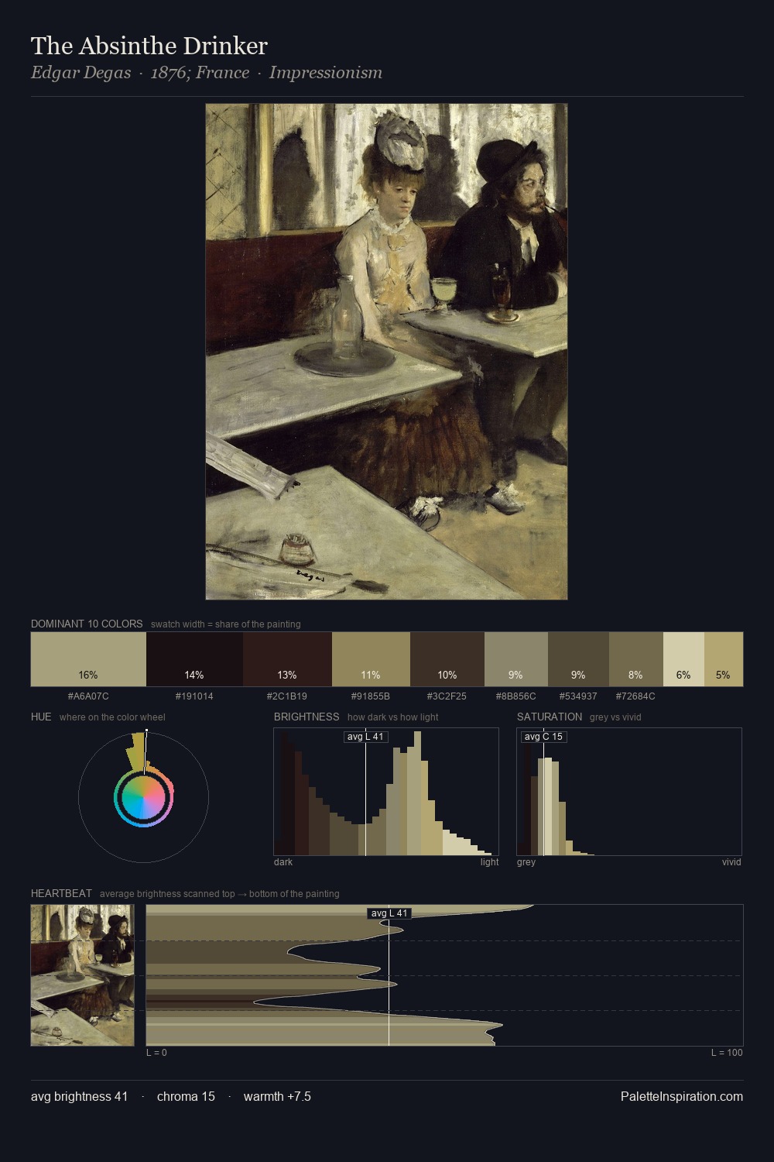Visit the PaletteInspiration.com link
774x1162 pixels.
tap(682, 1096)
